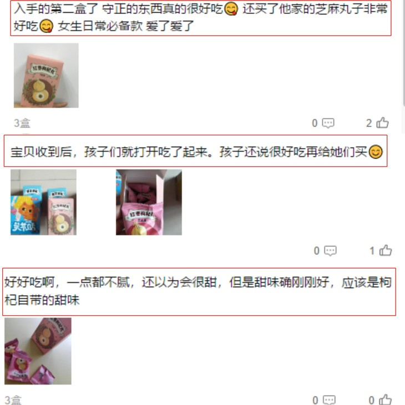Viewport: 405px width, 405px height.
Task: Like the first review showing 2 likes
Action: coord(382,123)
